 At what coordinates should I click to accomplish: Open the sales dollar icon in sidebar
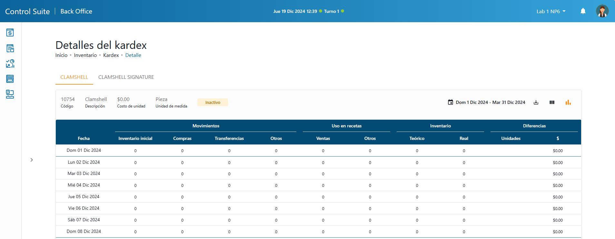[10, 32]
